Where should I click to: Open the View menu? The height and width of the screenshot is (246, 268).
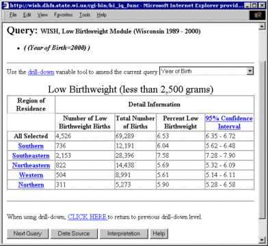[42, 15]
